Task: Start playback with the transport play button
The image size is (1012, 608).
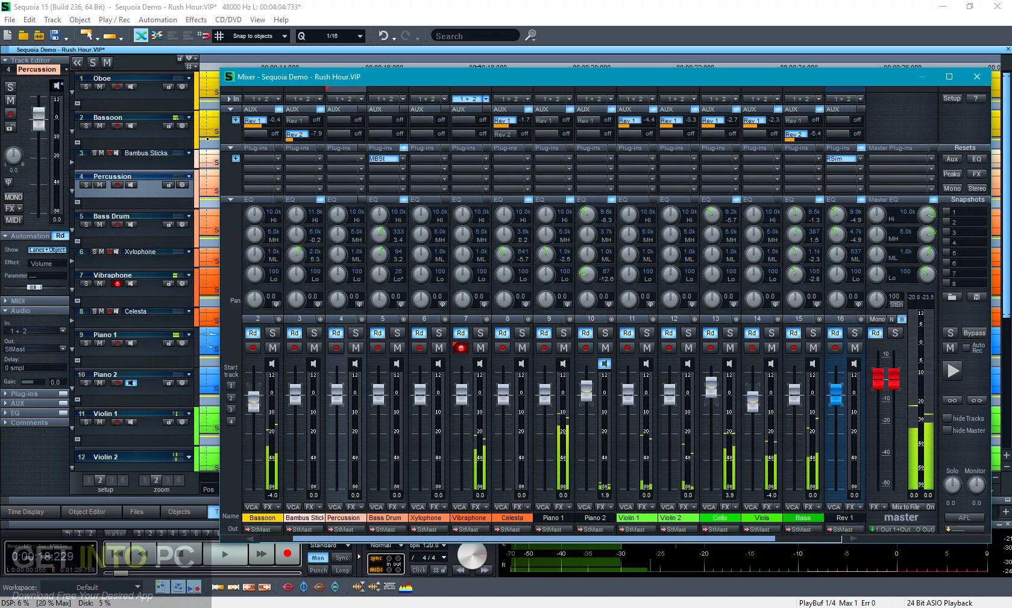Action: 225,554
